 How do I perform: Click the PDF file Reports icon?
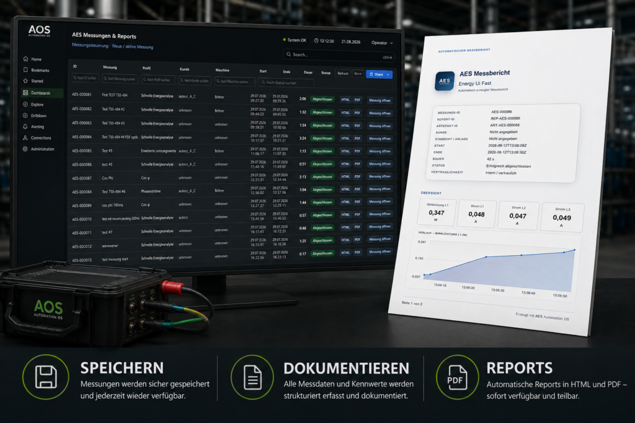point(457,377)
